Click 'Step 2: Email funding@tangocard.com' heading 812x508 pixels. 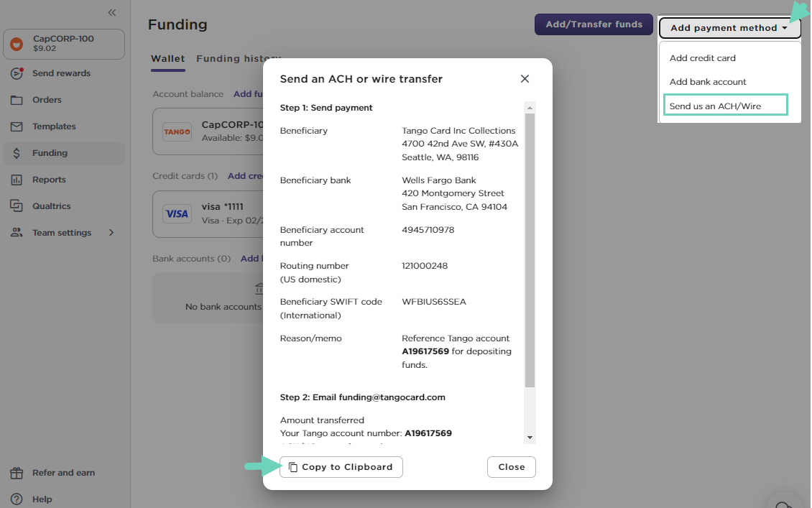pos(362,397)
